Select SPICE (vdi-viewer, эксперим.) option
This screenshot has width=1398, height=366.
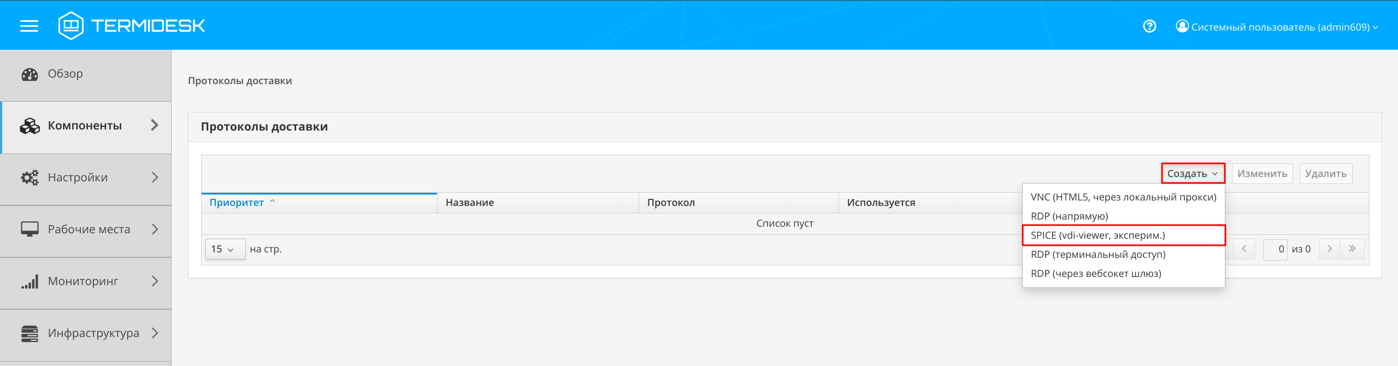tap(1123, 235)
